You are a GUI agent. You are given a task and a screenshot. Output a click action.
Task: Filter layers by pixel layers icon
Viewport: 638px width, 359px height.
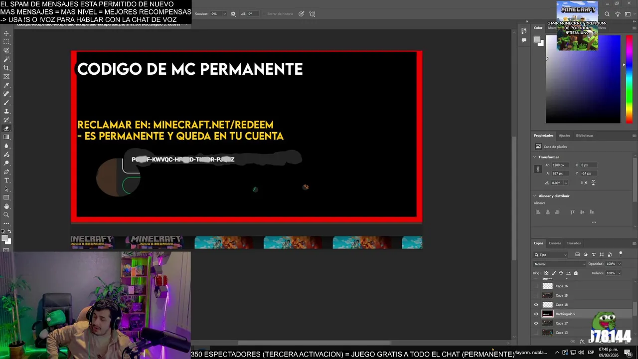pyautogui.click(x=578, y=255)
